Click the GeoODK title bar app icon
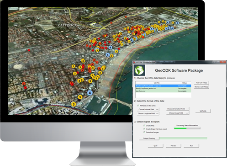 pyautogui.click(x=134, y=62)
